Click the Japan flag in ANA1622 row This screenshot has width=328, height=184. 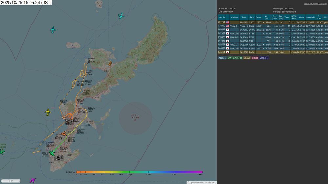point(227,34)
